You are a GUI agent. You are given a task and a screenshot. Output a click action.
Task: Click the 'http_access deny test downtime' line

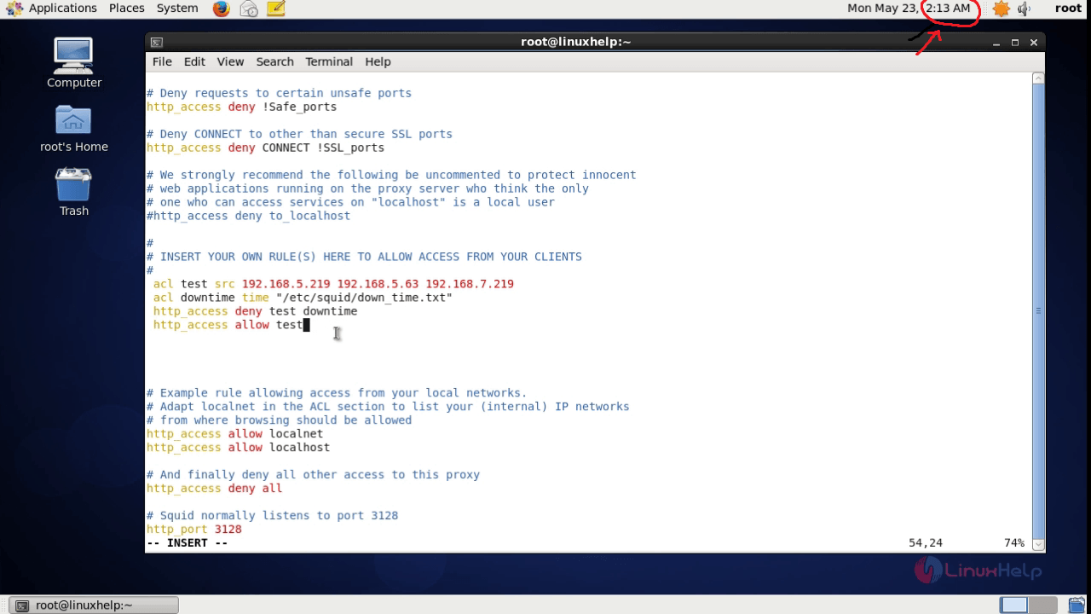click(255, 311)
